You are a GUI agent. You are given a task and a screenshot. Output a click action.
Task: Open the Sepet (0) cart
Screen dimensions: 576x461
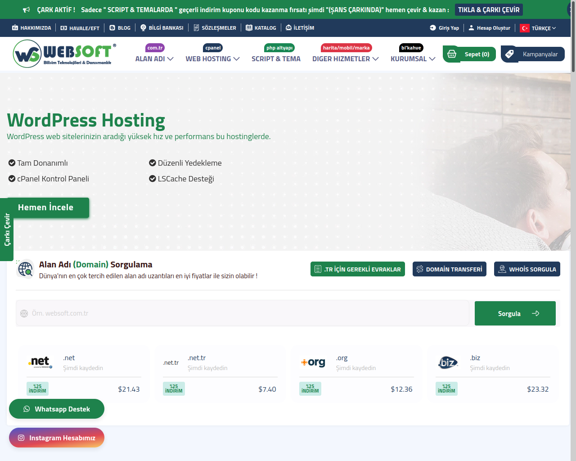click(x=469, y=54)
